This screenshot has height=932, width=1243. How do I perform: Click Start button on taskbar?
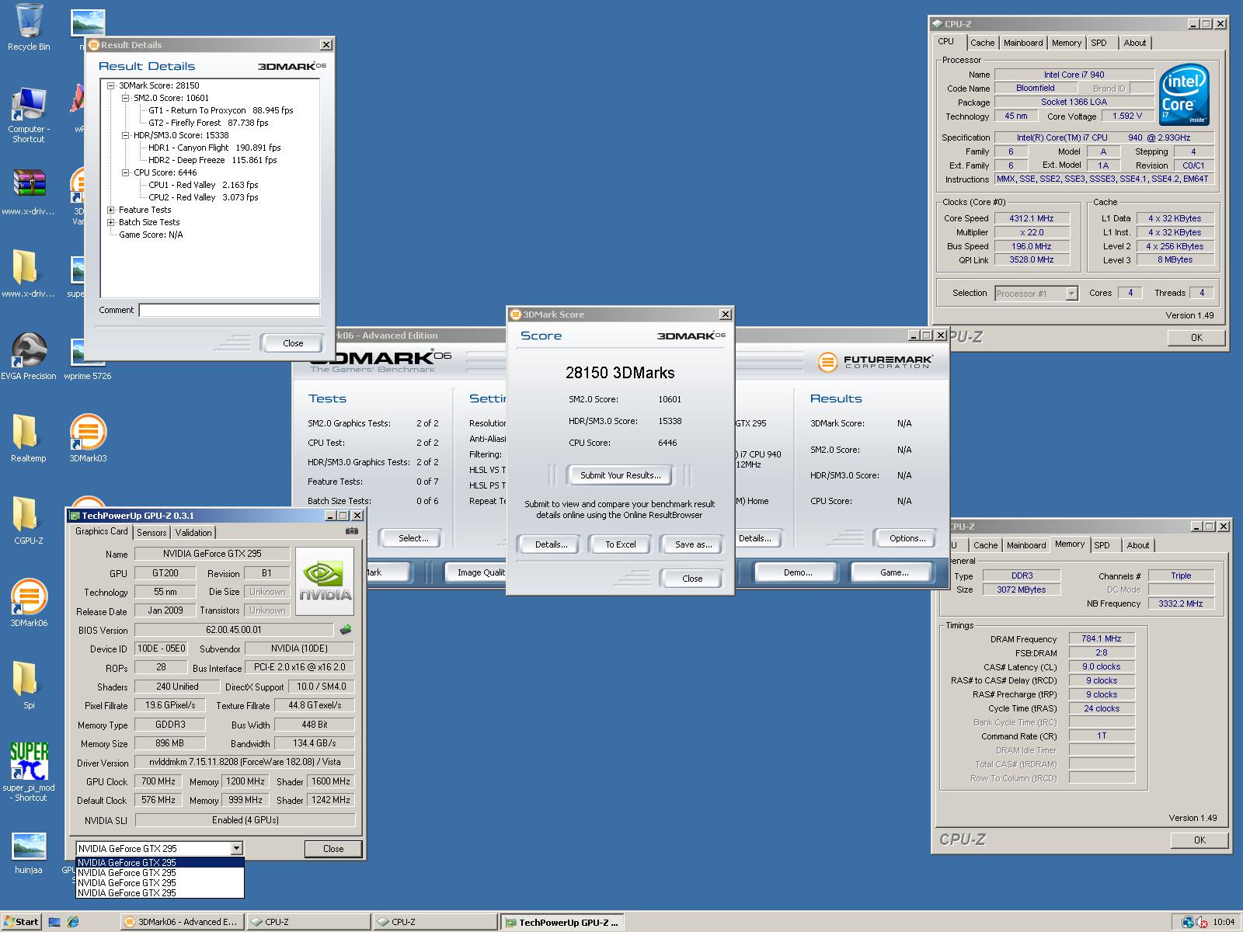click(x=22, y=922)
